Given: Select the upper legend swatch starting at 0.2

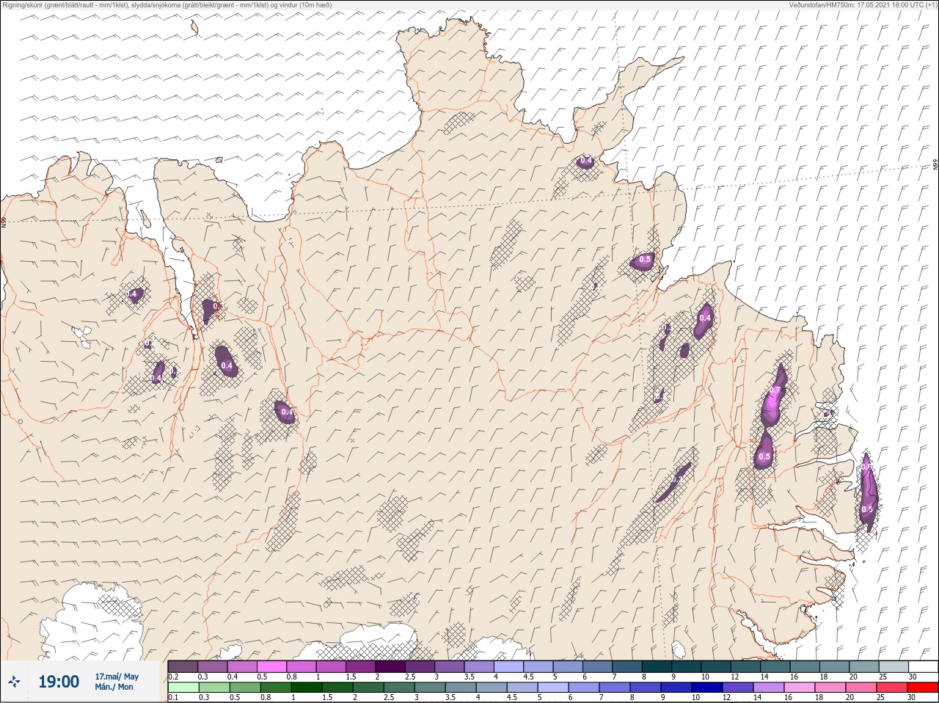Looking at the screenshot, I should point(183,666).
